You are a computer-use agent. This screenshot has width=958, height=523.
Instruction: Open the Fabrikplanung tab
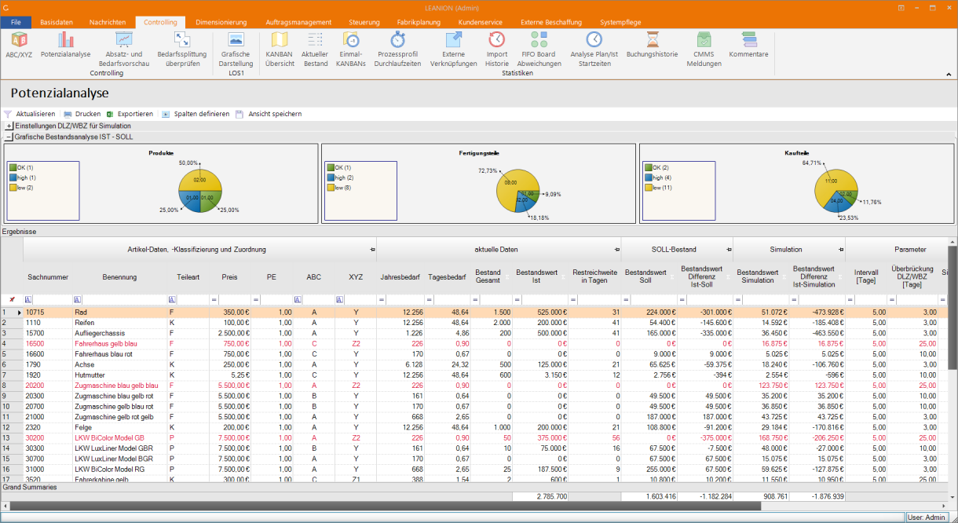pos(419,23)
